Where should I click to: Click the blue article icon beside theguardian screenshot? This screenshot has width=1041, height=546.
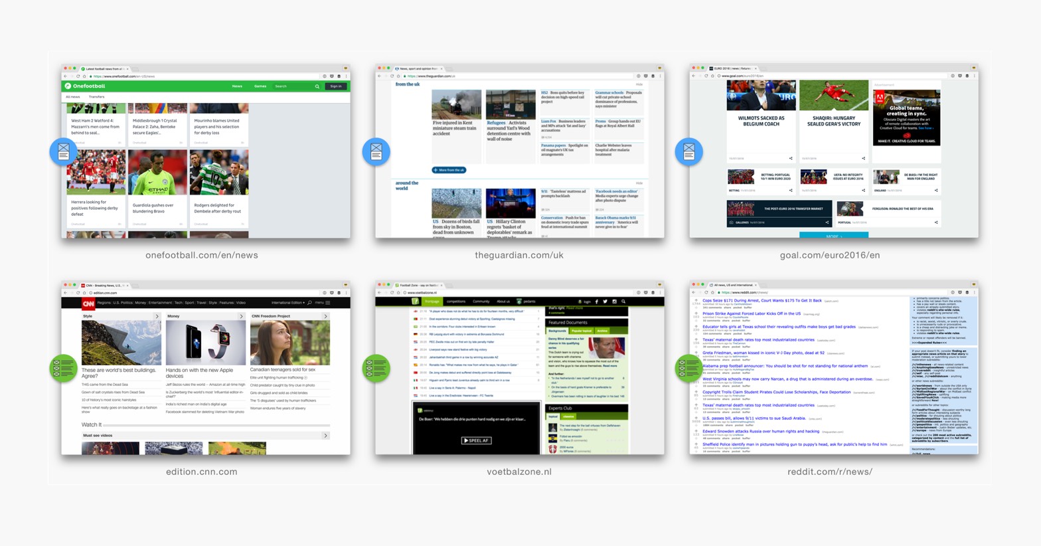click(376, 152)
